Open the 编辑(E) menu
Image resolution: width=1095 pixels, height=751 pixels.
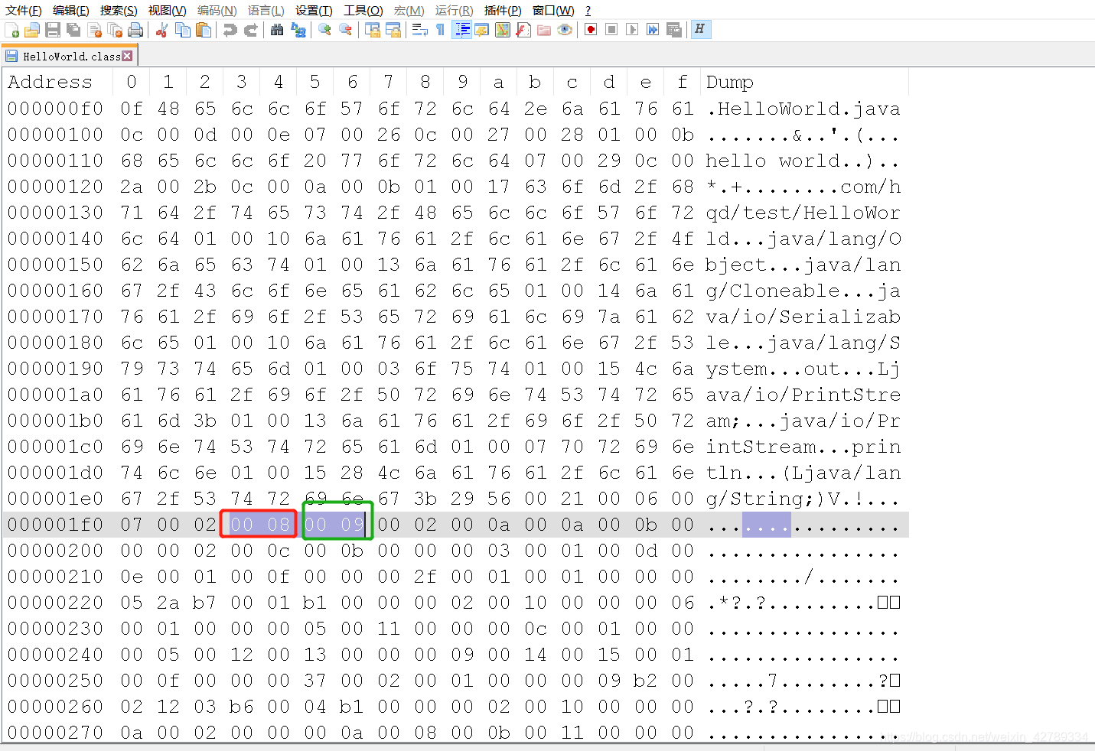71,10
